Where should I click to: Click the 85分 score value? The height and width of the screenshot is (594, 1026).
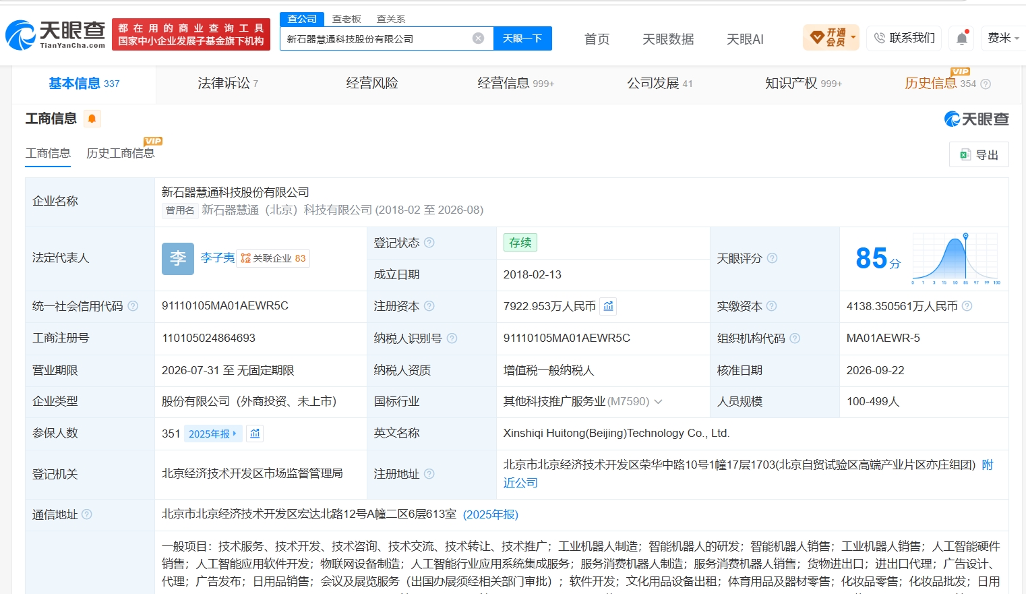pos(878,258)
